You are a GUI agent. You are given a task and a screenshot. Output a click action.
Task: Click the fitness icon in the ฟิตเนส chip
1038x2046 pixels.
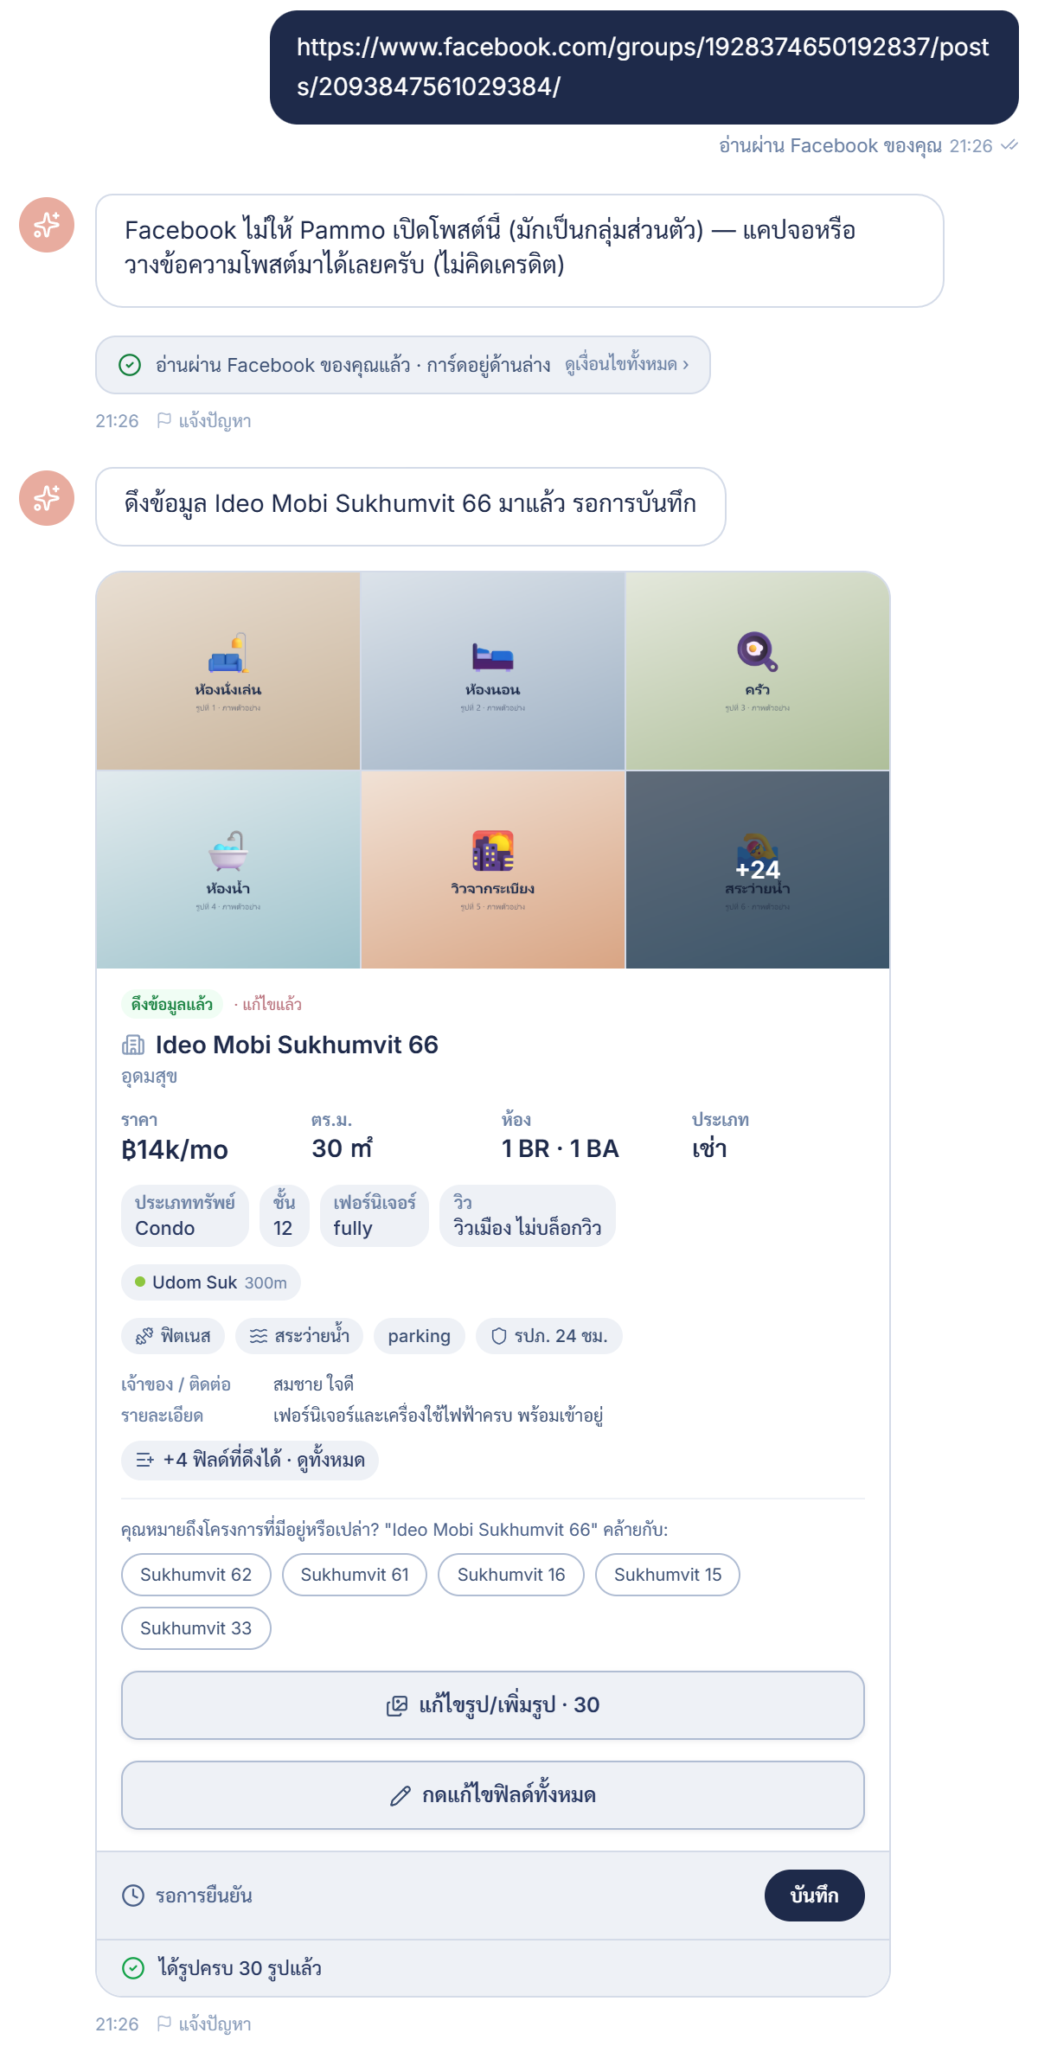tap(144, 1336)
